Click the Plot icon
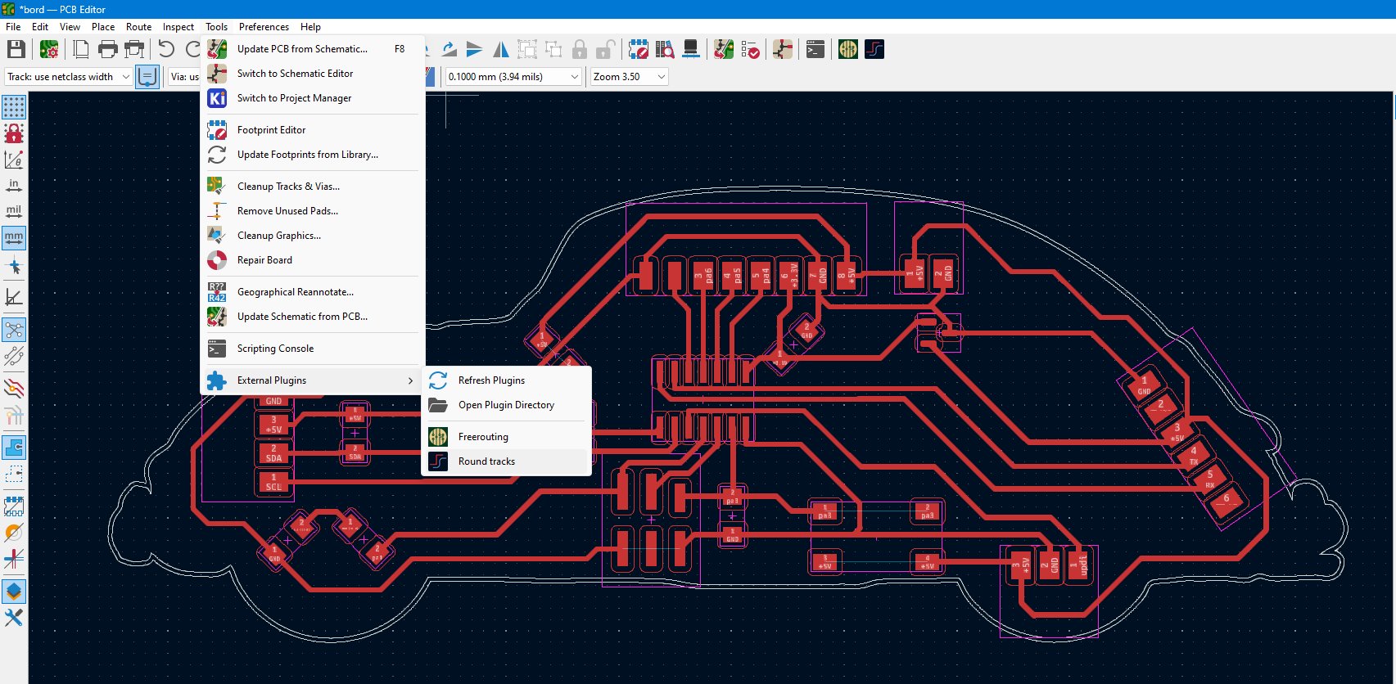Image resolution: width=1396 pixels, height=684 pixels. click(134, 50)
